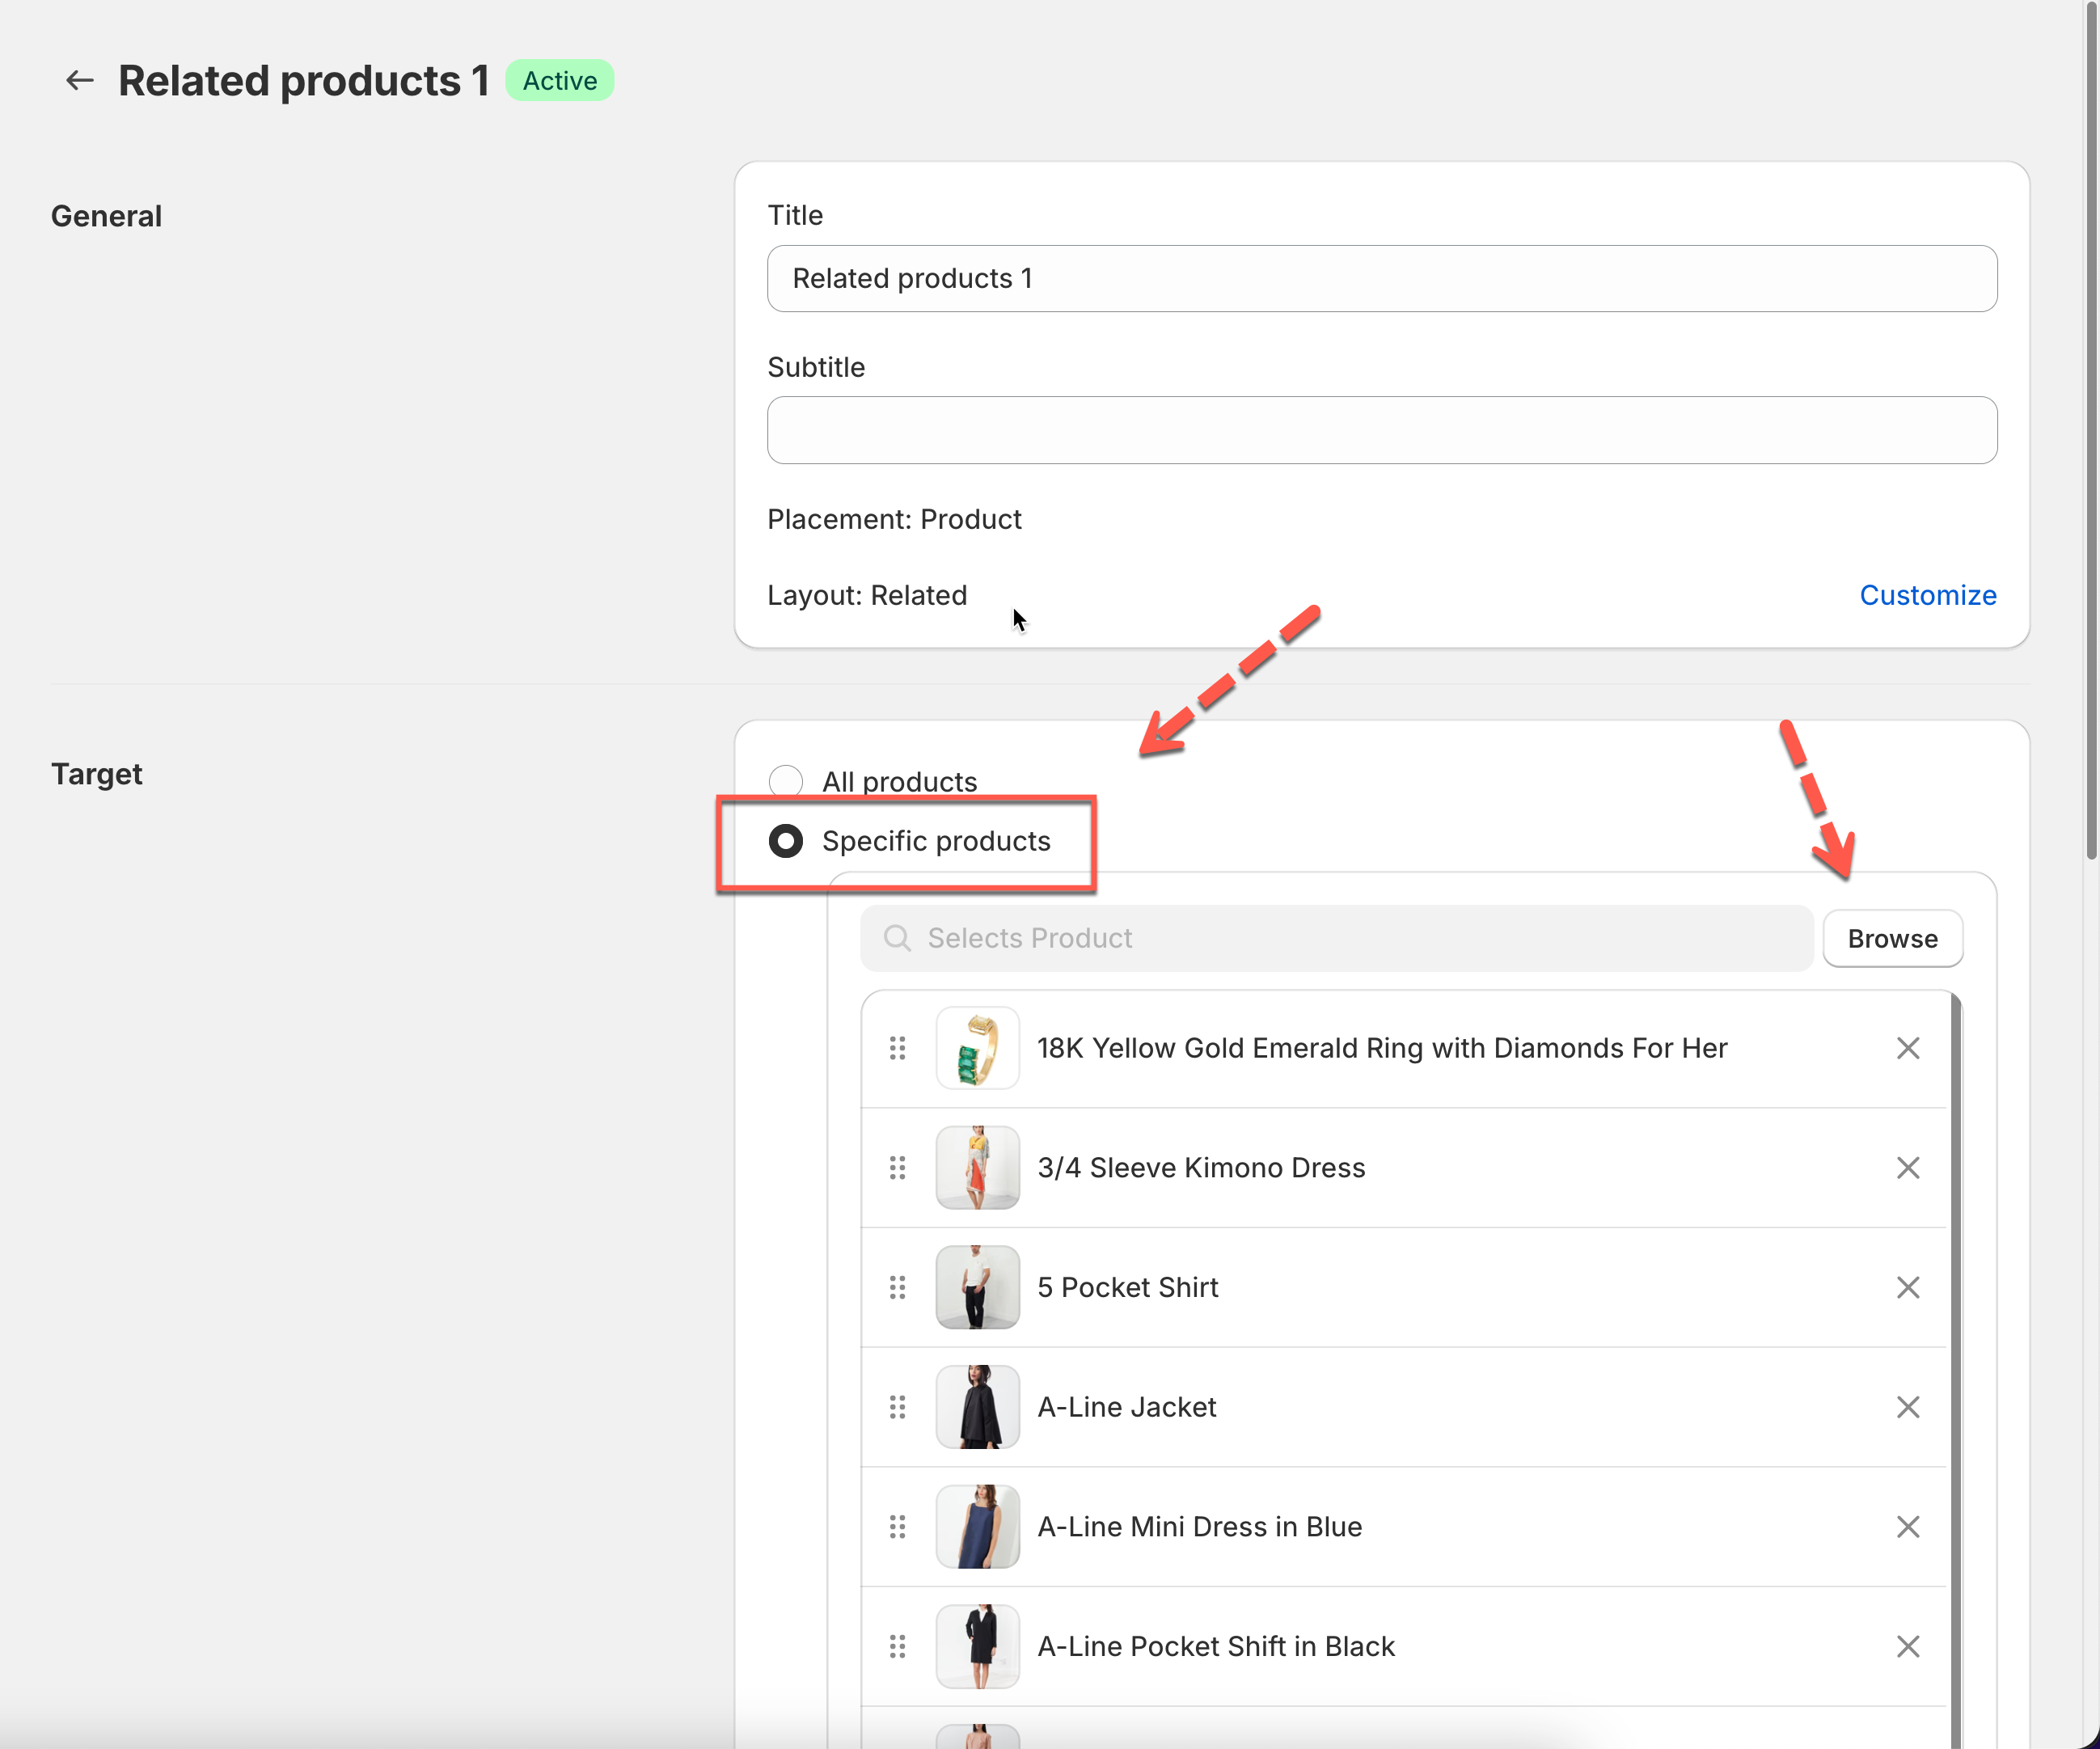This screenshot has width=2100, height=1749.
Task: Remove 5 Pocket Shirt from list
Action: click(x=1907, y=1288)
